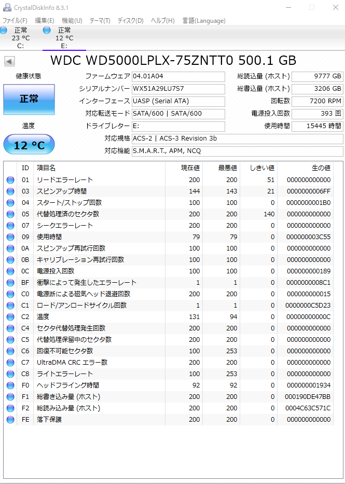Screen dimensions: 345x484
Task: Switch to the C: drive tab
Action: (21, 38)
